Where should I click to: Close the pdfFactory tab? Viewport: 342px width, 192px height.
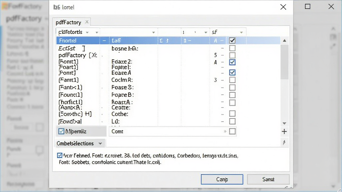87,22
